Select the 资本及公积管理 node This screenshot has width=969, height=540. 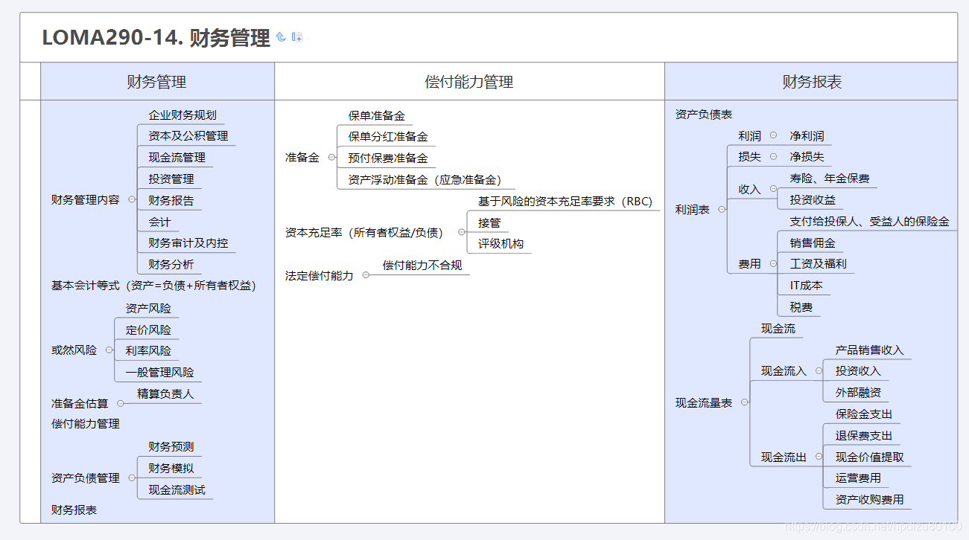point(188,136)
